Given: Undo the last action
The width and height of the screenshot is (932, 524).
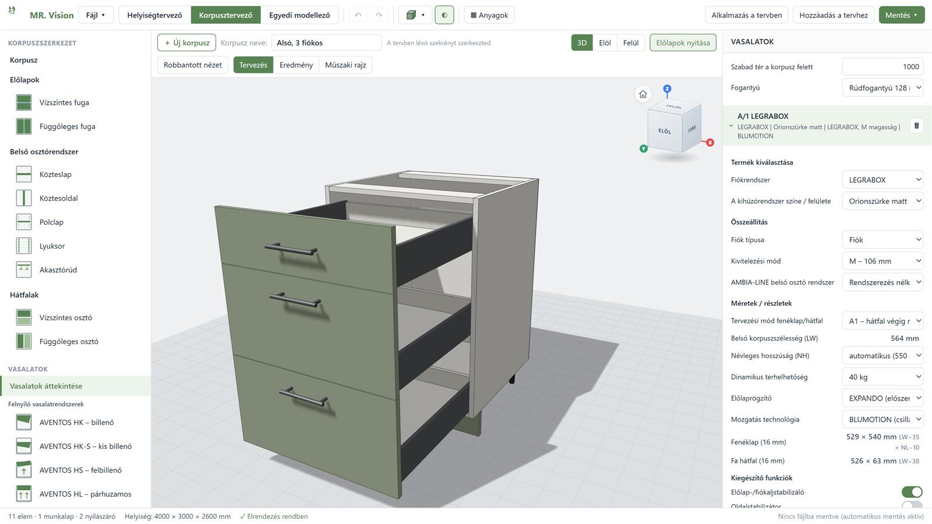Looking at the screenshot, I should 358,15.
